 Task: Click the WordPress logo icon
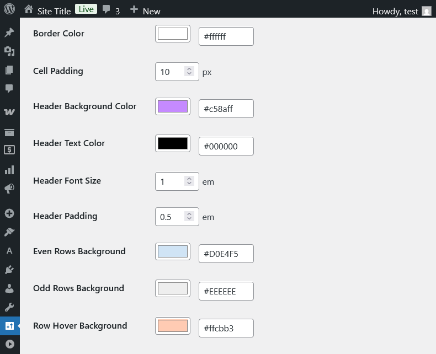pos(9,9)
